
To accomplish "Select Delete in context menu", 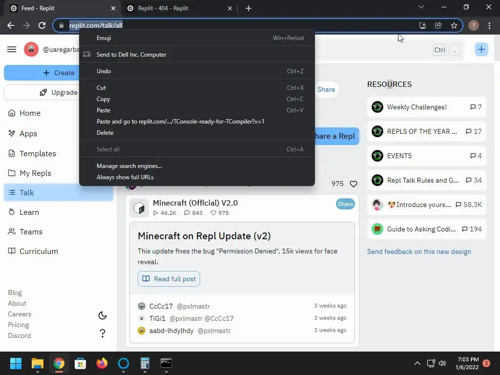I will pyautogui.click(x=197, y=133).
